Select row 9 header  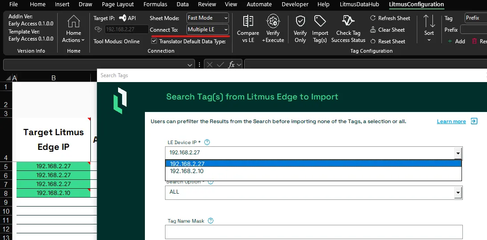coord(6,202)
